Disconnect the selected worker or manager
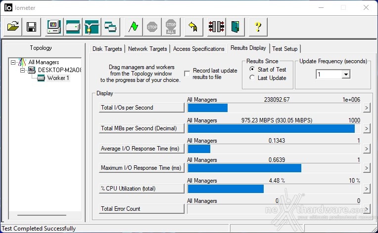 pos(217,27)
